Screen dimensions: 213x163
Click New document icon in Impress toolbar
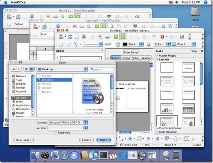(61, 37)
